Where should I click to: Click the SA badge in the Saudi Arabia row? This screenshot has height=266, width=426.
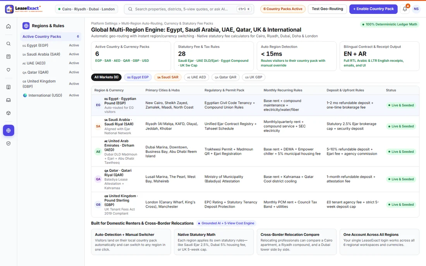pos(98,126)
